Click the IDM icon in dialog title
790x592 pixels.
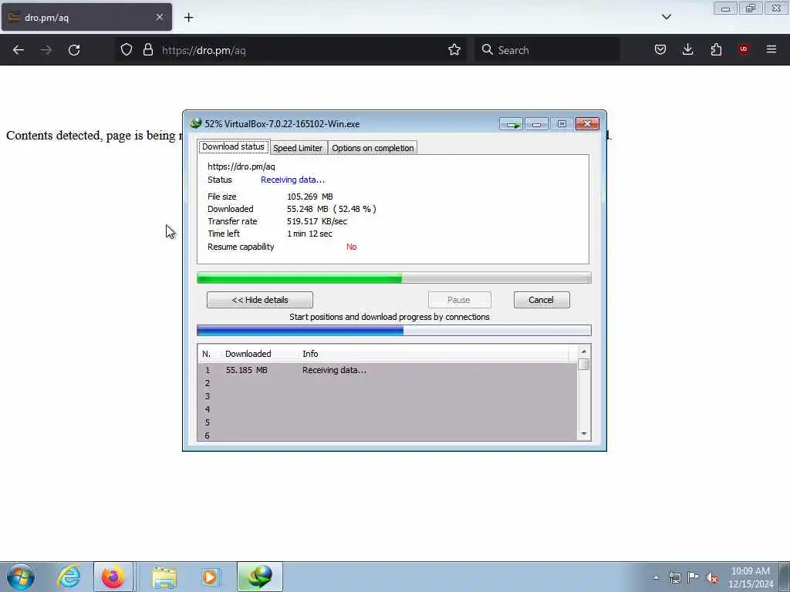(195, 123)
